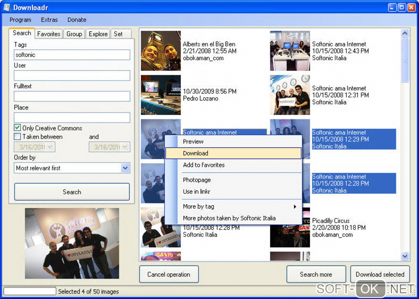Expand the Order by dropdown
The image size is (419, 299).
pyautogui.click(x=125, y=168)
